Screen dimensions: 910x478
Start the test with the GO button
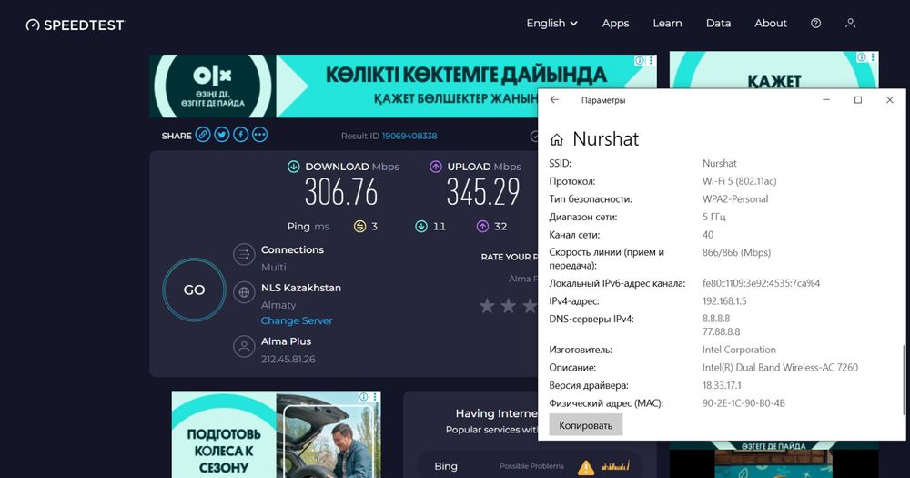pos(194,290)
